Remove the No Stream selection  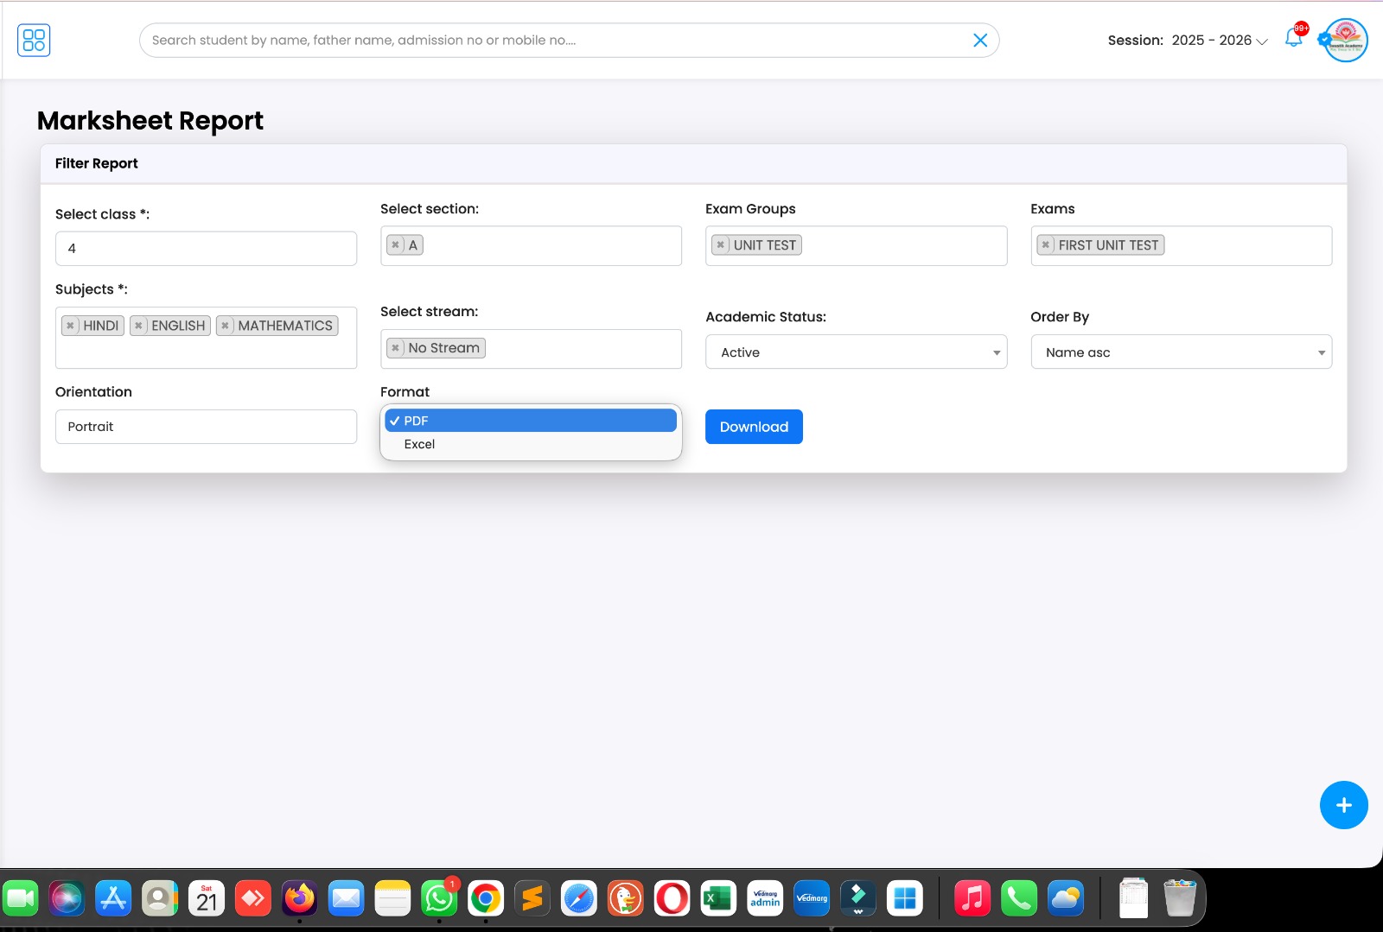[396, 347]
